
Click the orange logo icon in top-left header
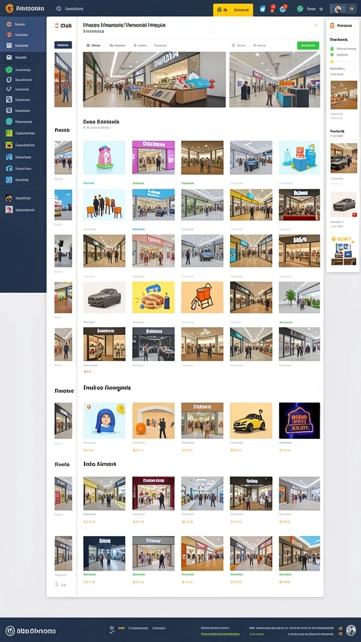[9, 8]
